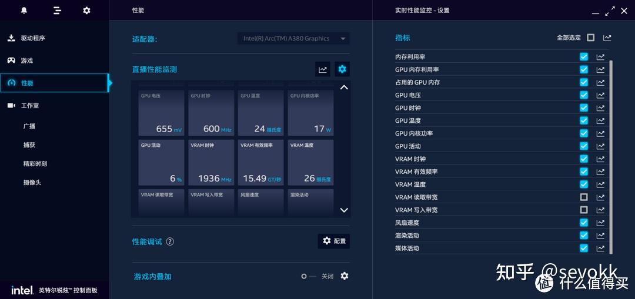Open 摄像头 page

32,183
